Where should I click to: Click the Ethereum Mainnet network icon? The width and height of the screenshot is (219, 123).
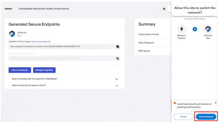(x=181, y=29)
